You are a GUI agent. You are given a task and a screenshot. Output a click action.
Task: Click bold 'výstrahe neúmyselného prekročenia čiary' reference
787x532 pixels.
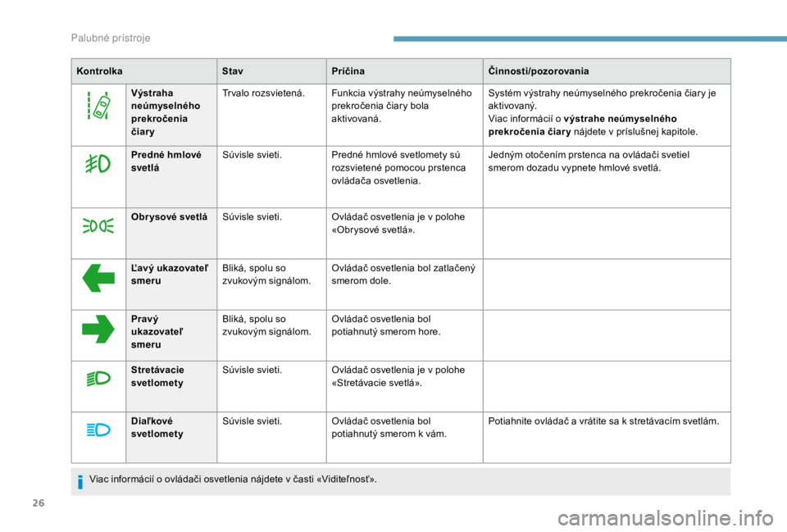tap(582, 125)
